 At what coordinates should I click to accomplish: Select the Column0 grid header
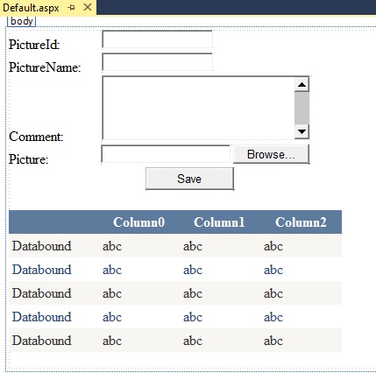[139, 222]
